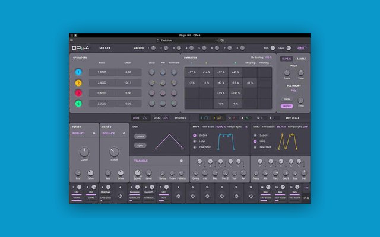Switch to the SAMPLE tab
The image size is (380, 237).
point(301,59)
